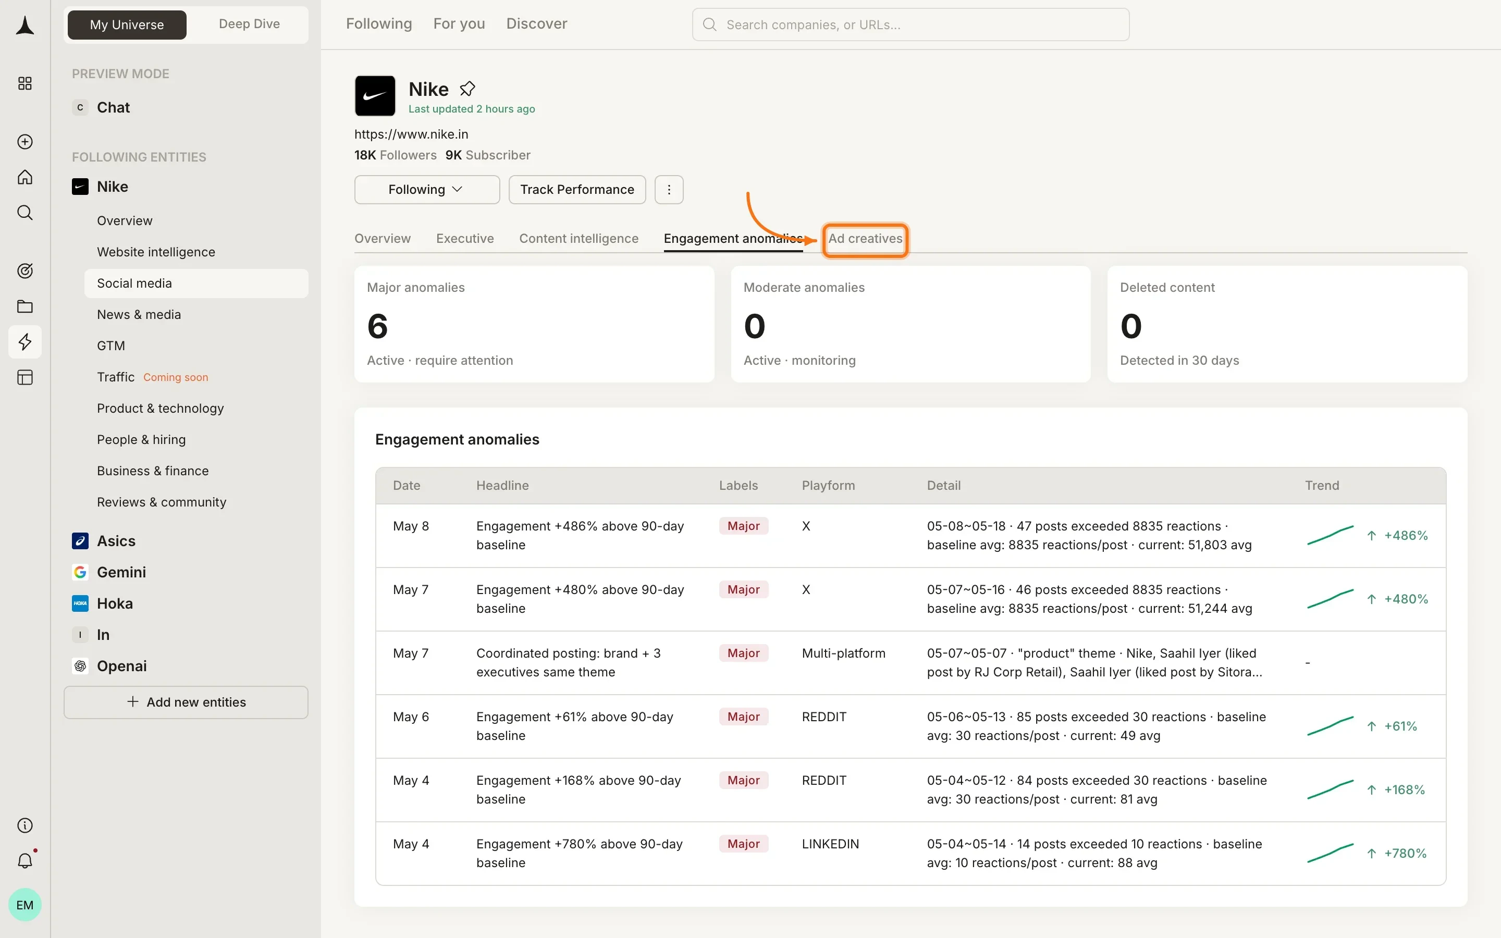The width and height of the screenshot is (1501, 938).
Task: Open the Discover tab
Action: tap(536, 23)
